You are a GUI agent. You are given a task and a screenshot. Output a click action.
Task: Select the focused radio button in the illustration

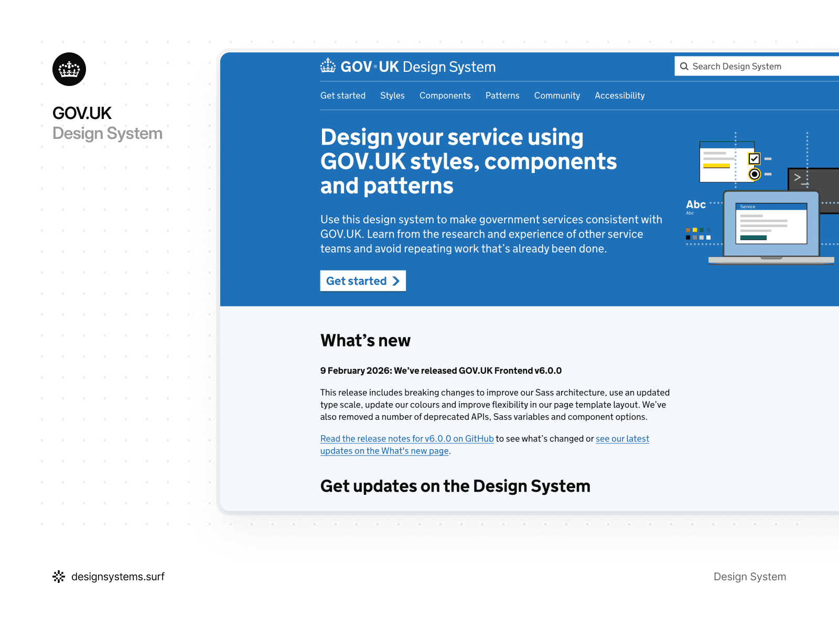(x=755, y=175)
